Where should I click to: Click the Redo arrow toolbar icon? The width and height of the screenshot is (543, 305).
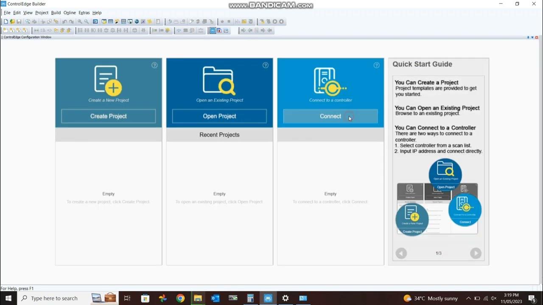(71, 22)
